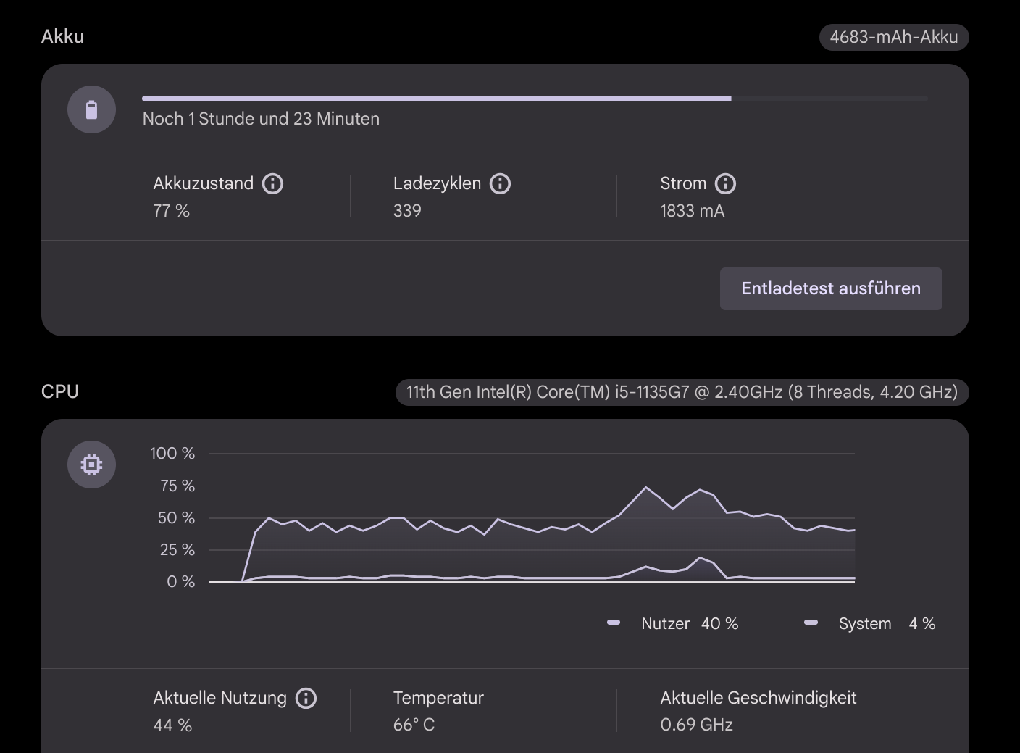Click the remaining time text 'Noch 1 Stunde und 23 Minuten'
This screenshot has height=753, width=1020.
coord(261,119)
